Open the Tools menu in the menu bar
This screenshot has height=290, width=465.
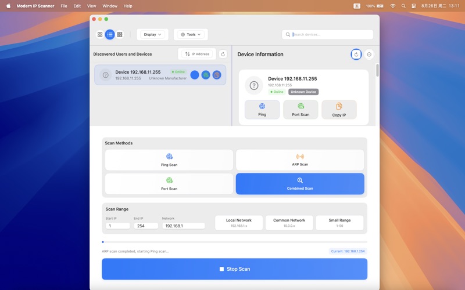pyautogui.click(x=191, y=35)
